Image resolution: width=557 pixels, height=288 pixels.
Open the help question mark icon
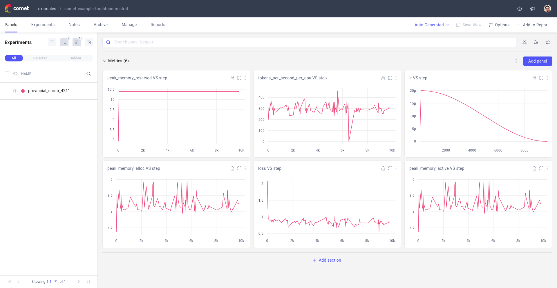pos(519,9)
